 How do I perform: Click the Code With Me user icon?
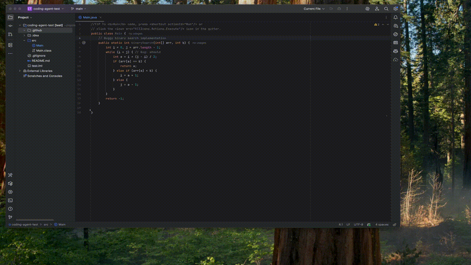point(377,8)
